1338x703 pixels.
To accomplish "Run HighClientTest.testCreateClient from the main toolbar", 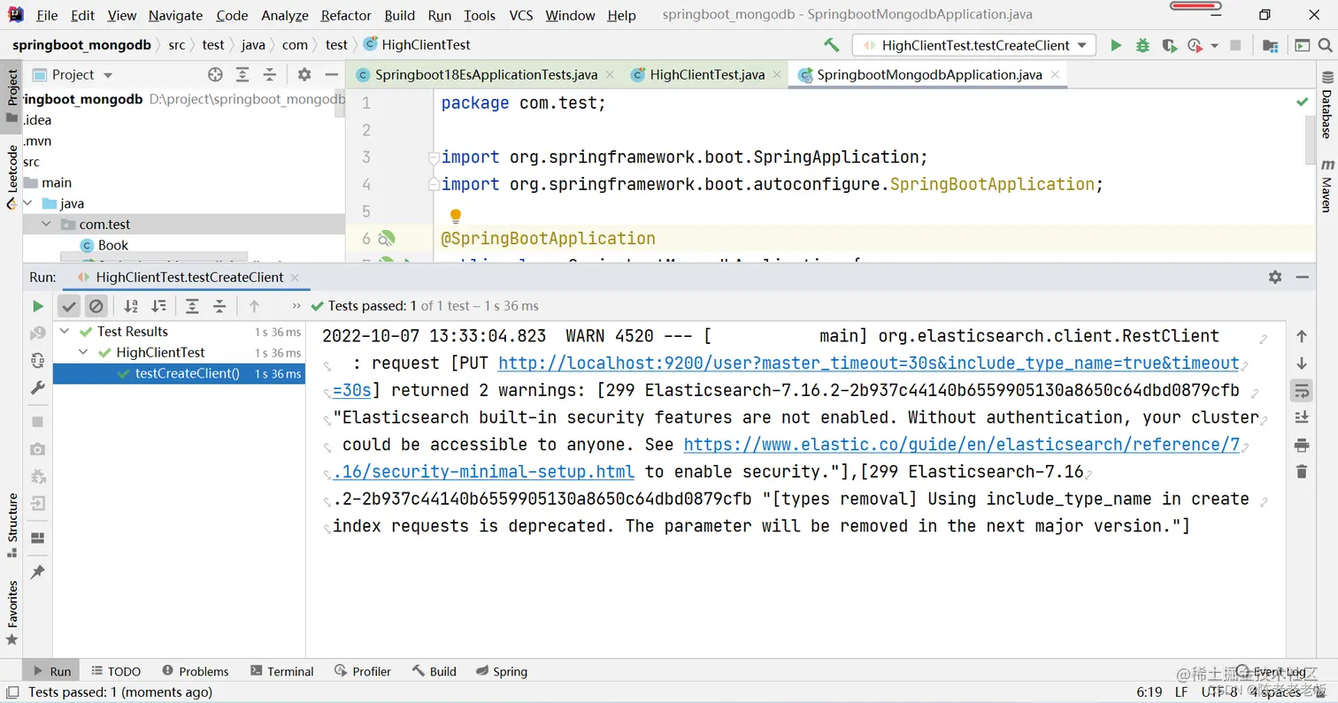I will 1116,45.
